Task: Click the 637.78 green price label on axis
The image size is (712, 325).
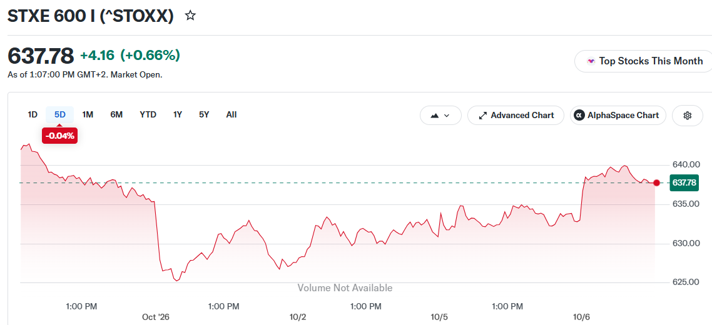Action: click(x=684, y=183)
